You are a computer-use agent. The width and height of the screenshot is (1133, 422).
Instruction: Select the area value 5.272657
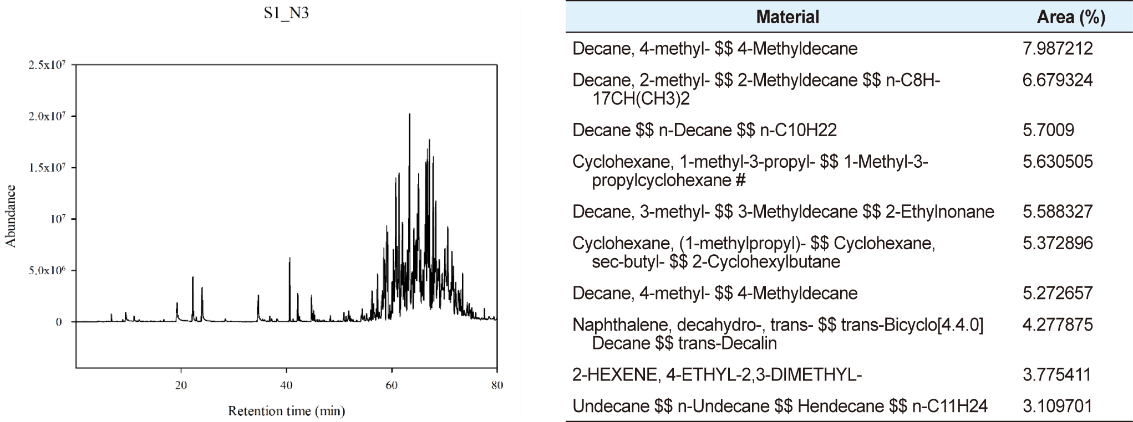point(1058,293)
